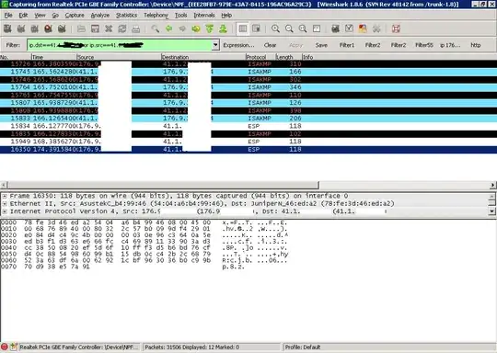Jump to last packet icon
This screenshot has height=353, width=497.
pyautogui.click(x=223, y=28)
